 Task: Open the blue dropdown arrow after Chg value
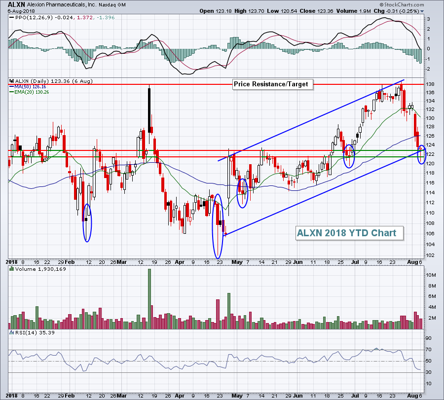(422, 11)
